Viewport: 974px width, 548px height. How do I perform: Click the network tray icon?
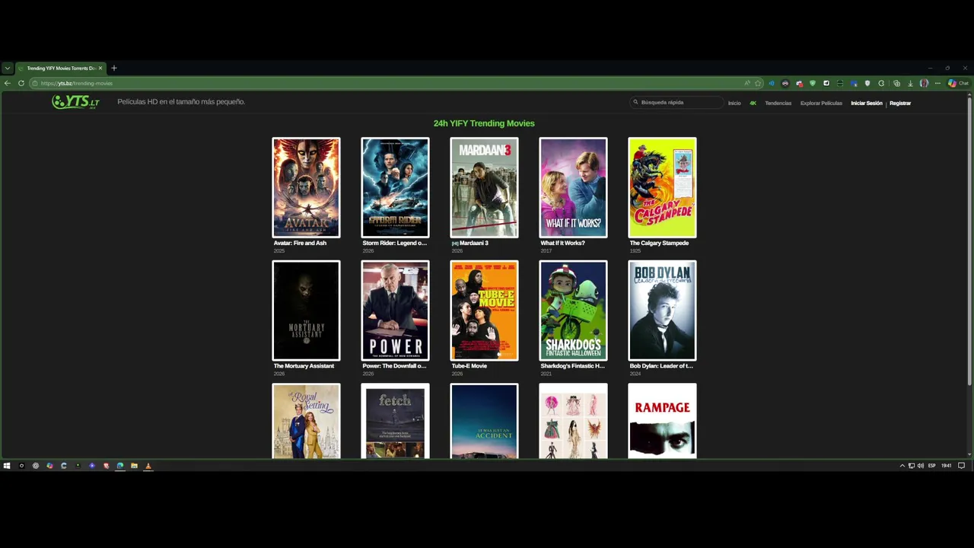pos(912,466)
